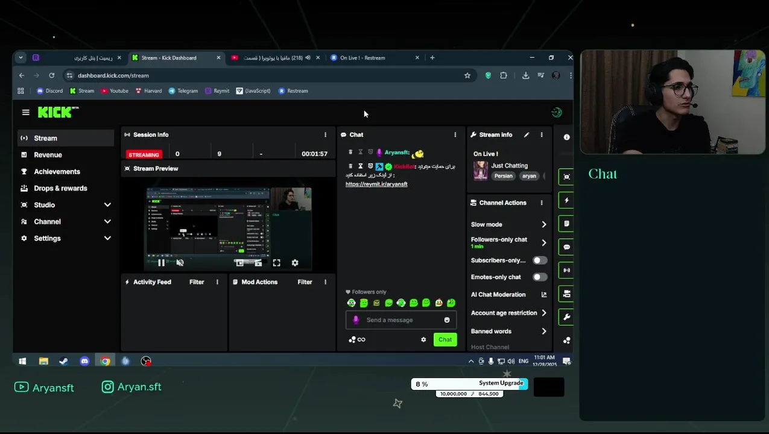Toggle theater mode in stream preview

point(258,263)
